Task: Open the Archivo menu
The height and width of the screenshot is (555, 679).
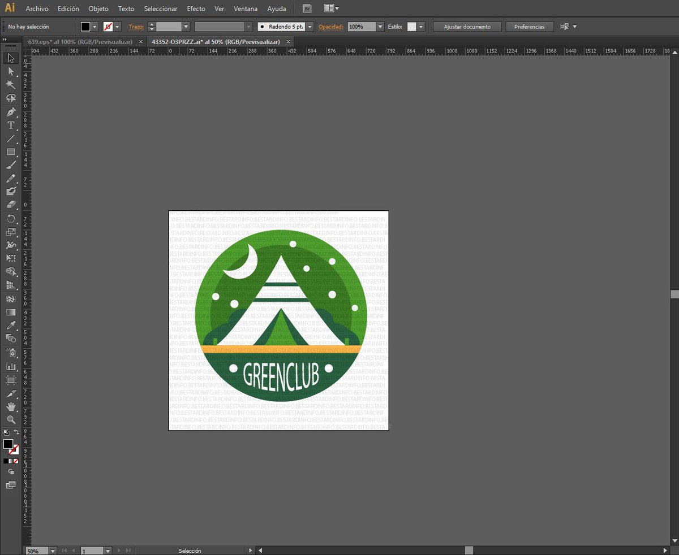Action: 37,9
